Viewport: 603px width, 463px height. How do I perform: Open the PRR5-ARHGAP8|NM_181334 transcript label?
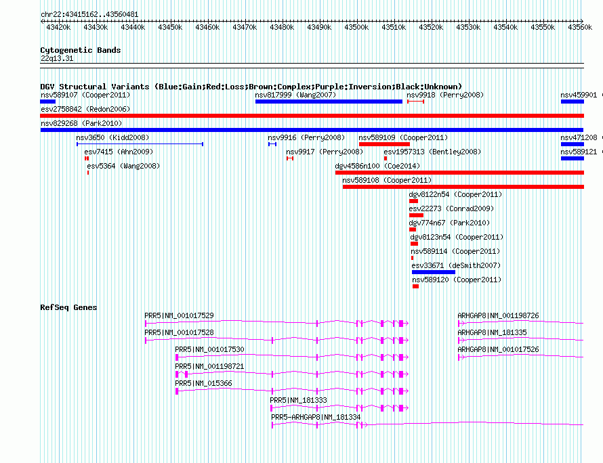[316, 417]
